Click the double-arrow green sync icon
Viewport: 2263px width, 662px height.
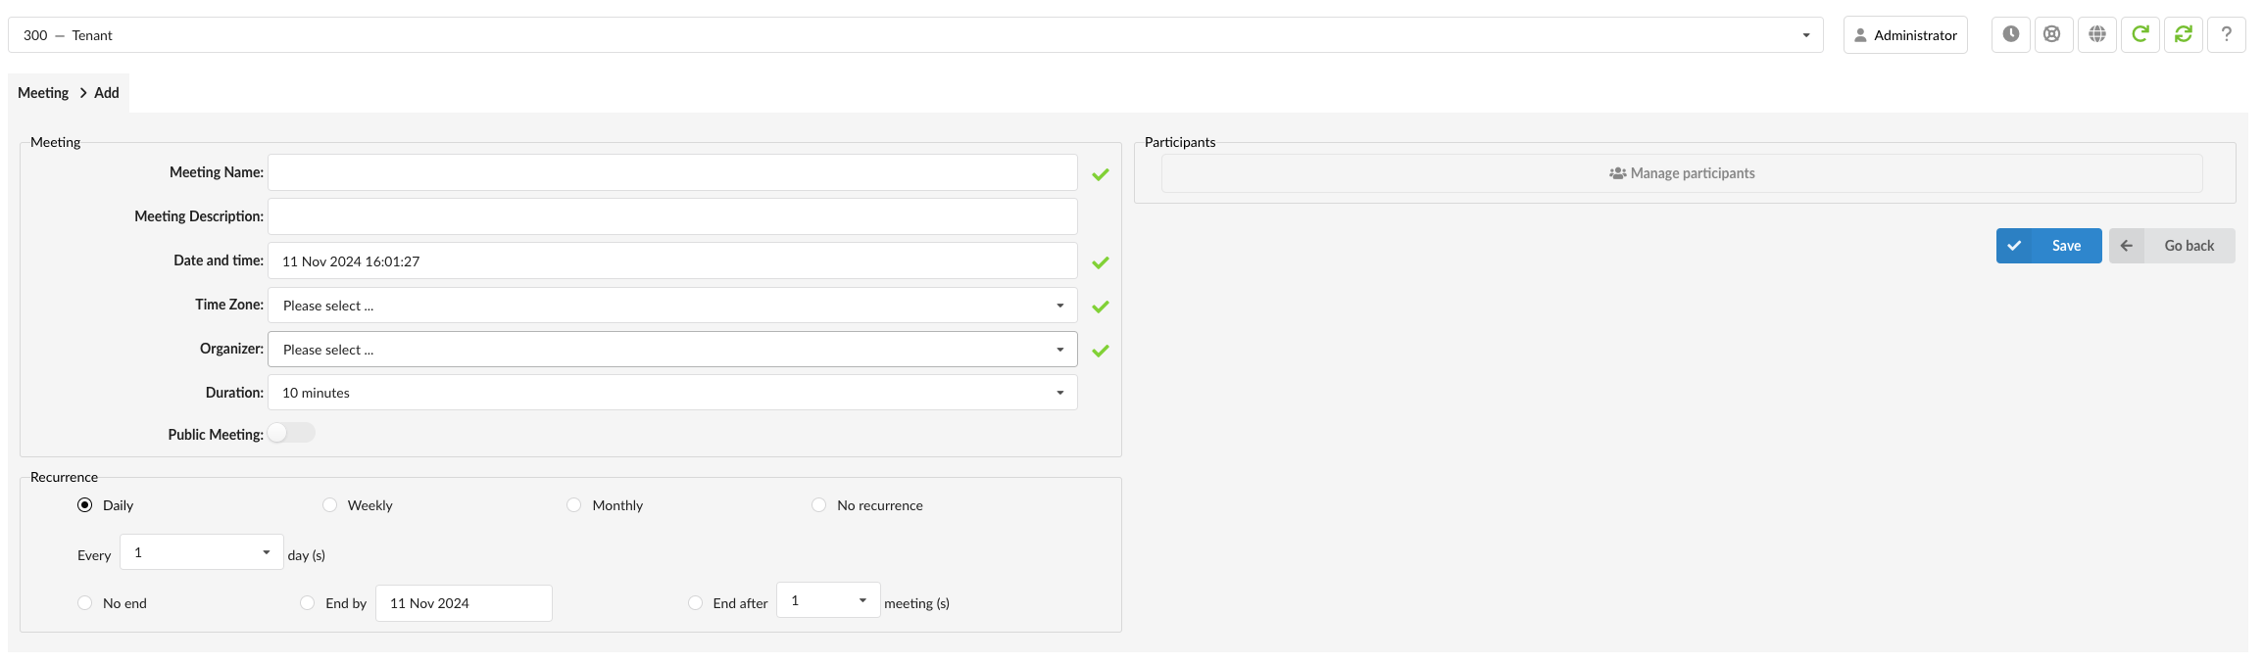(x=2183, y=34)
